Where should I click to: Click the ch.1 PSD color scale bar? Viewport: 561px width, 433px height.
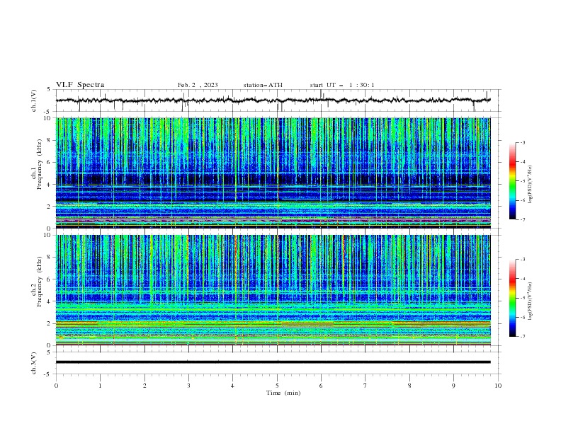pos(512,181)
